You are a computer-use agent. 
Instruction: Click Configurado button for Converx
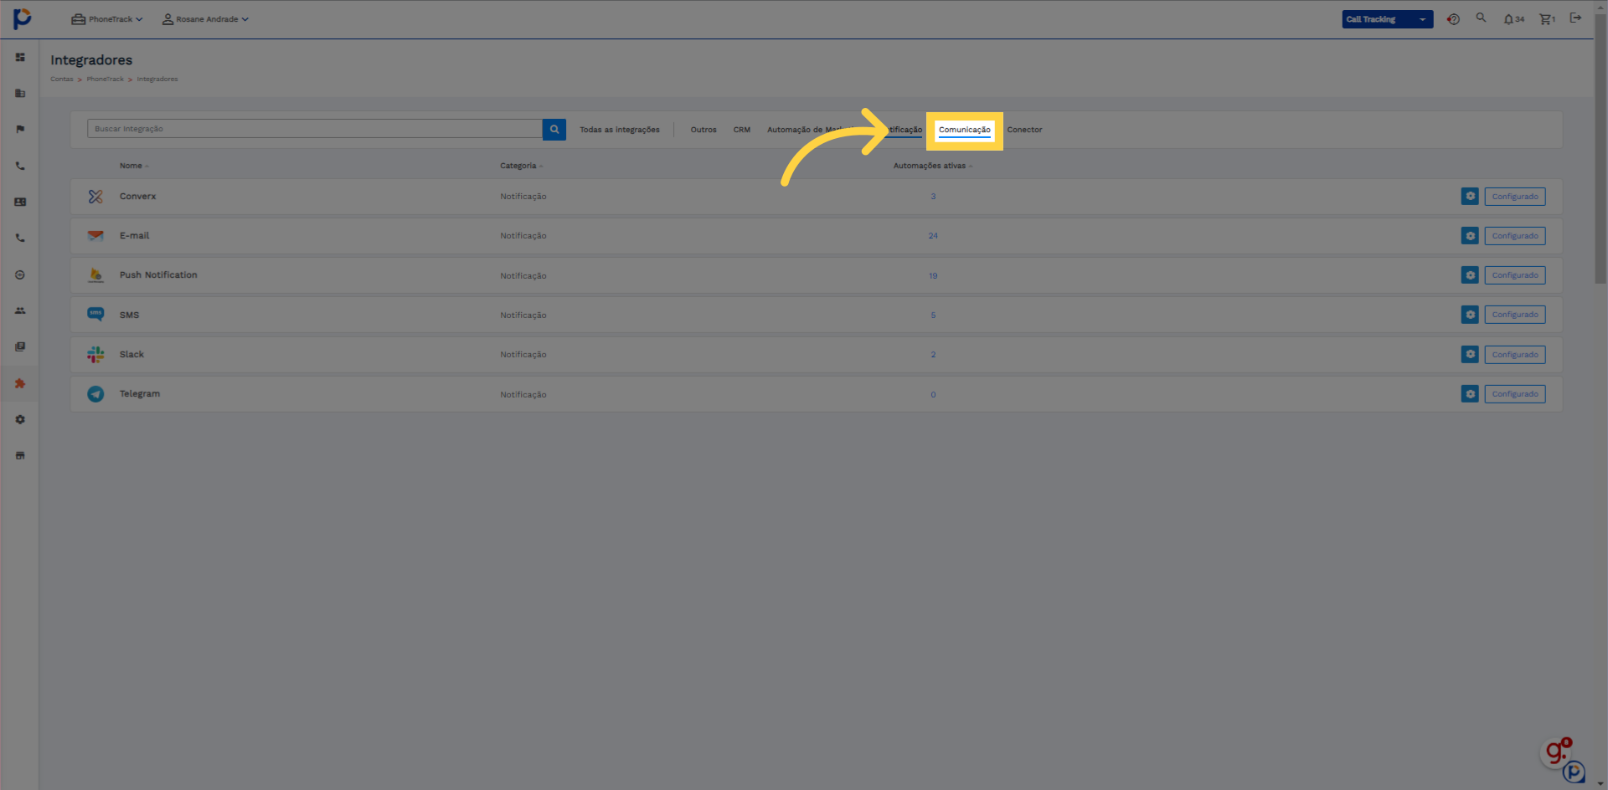(1515, 197)
